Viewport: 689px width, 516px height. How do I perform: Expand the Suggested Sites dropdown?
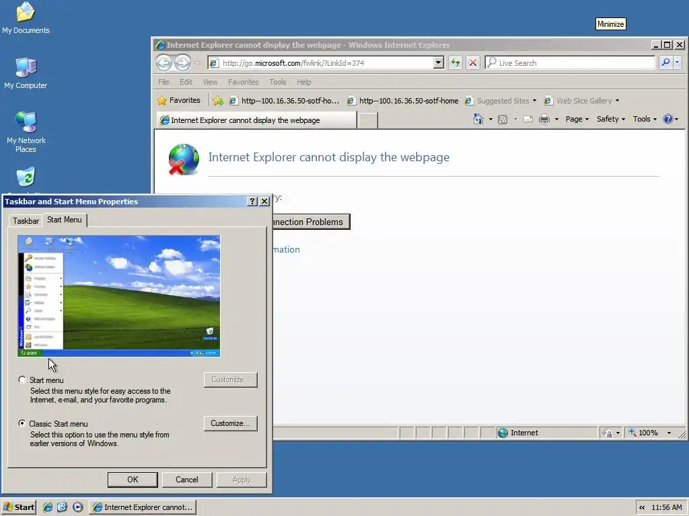tap(534, 101)
